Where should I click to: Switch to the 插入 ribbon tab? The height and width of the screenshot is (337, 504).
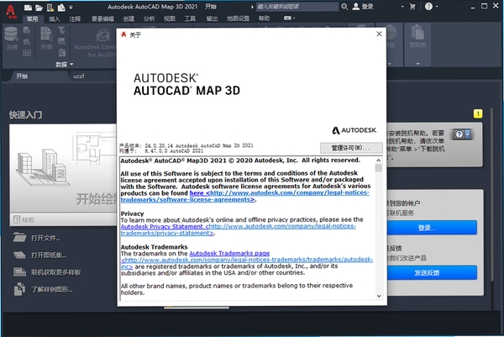tap(54, 18)
